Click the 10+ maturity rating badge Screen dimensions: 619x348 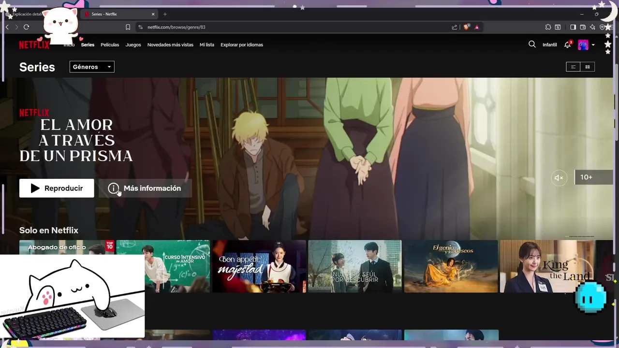pyautogui.click(x=593, y=177)
